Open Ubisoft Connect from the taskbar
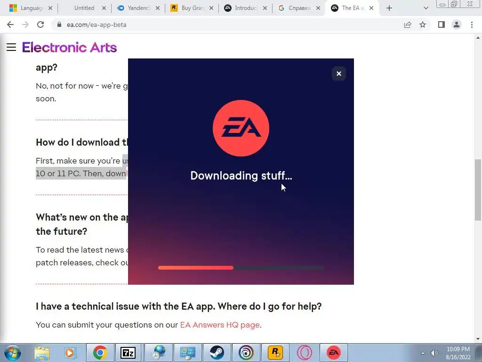 tap(246, 353)
